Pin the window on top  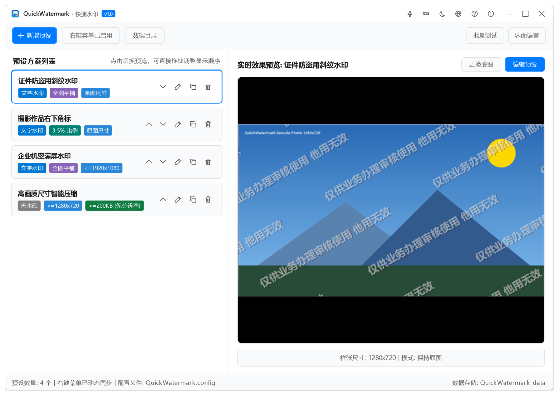pyautogui.click(x=410, y=14)
